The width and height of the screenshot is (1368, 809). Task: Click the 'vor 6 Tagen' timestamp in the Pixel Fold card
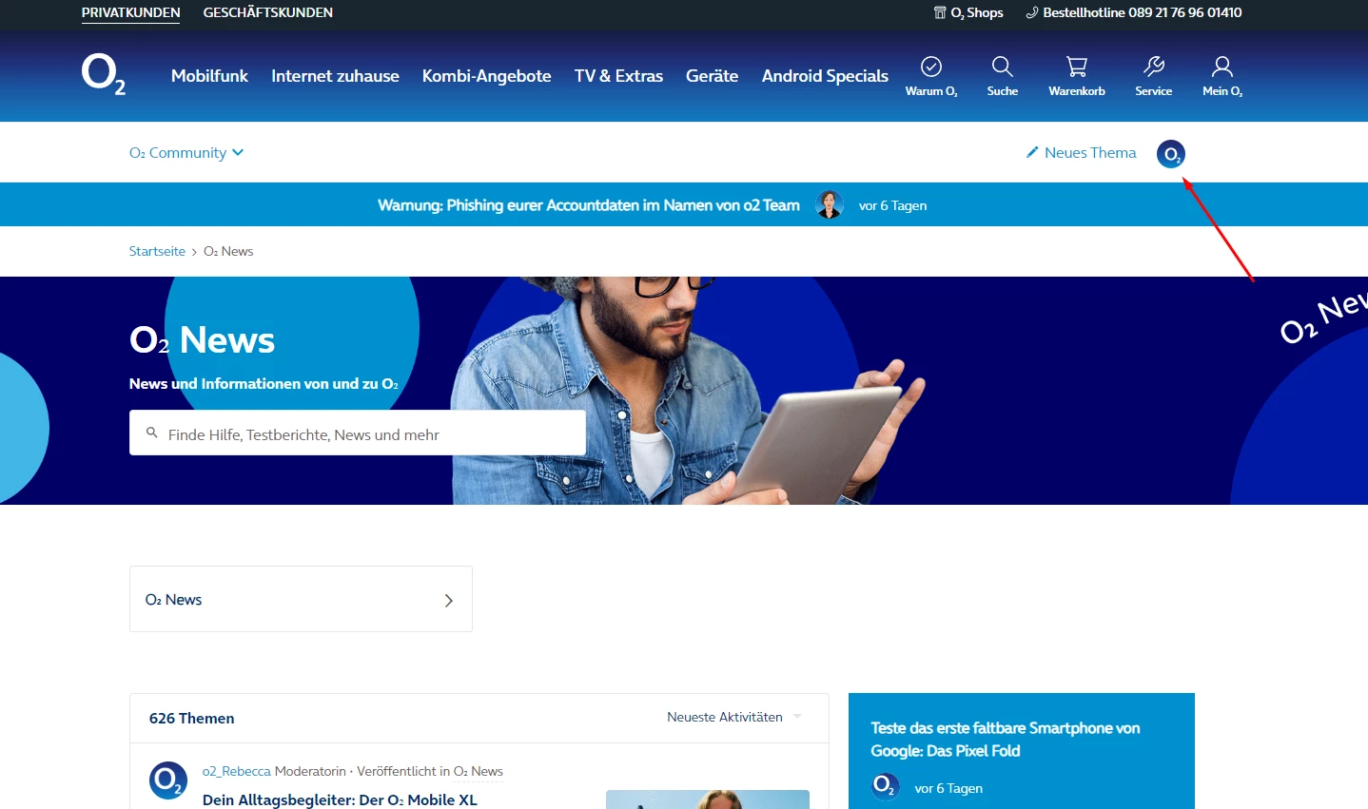coord(948,788)
